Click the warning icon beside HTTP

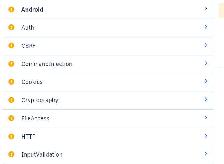[x=11, y=137]
